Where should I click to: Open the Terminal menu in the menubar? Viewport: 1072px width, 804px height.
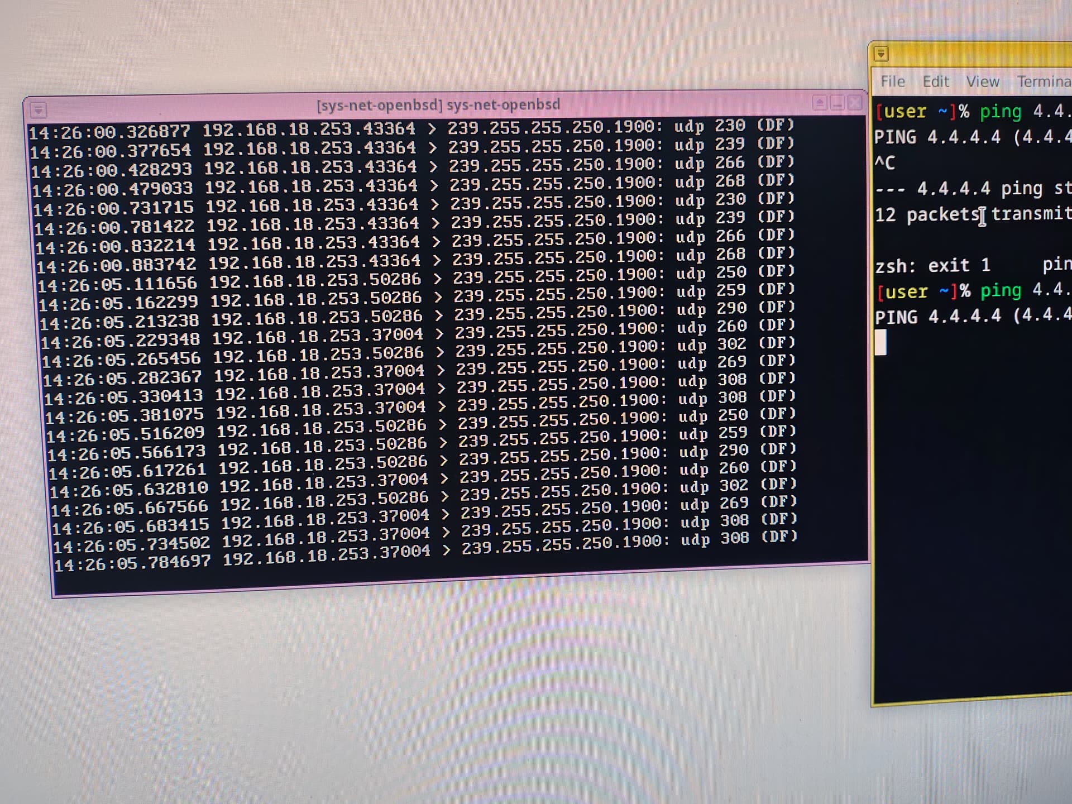click(1044, 82)
